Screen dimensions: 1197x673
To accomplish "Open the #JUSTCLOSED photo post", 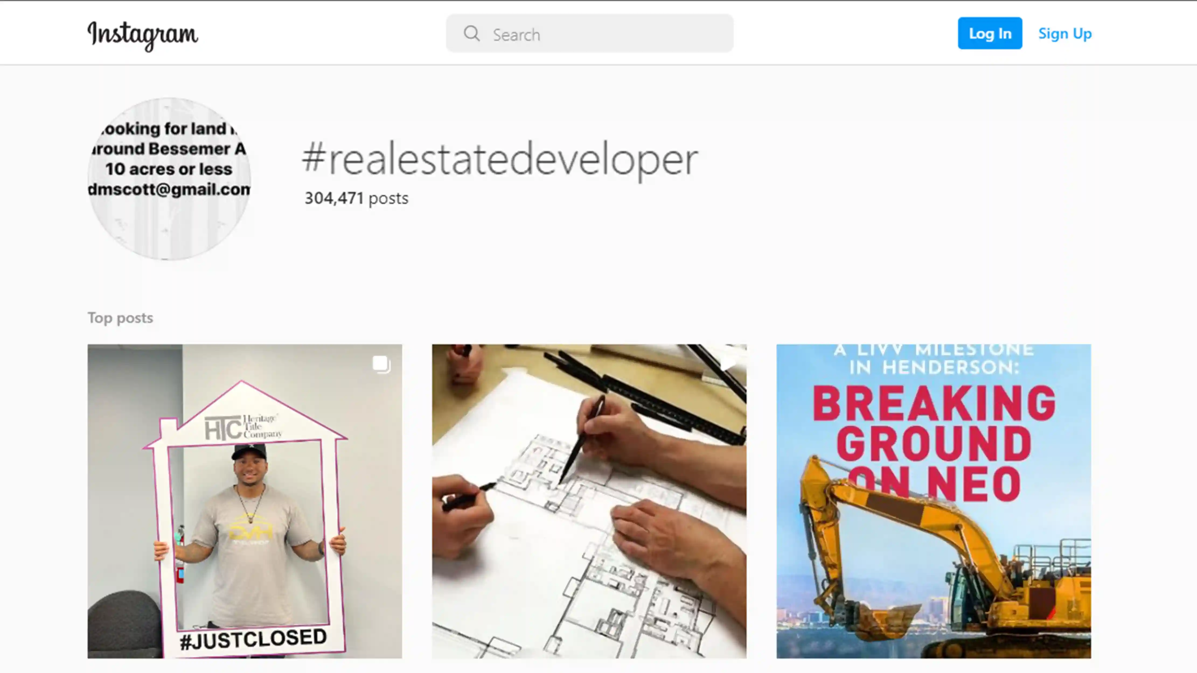I will pyautogui.click(x=245, y=501).
